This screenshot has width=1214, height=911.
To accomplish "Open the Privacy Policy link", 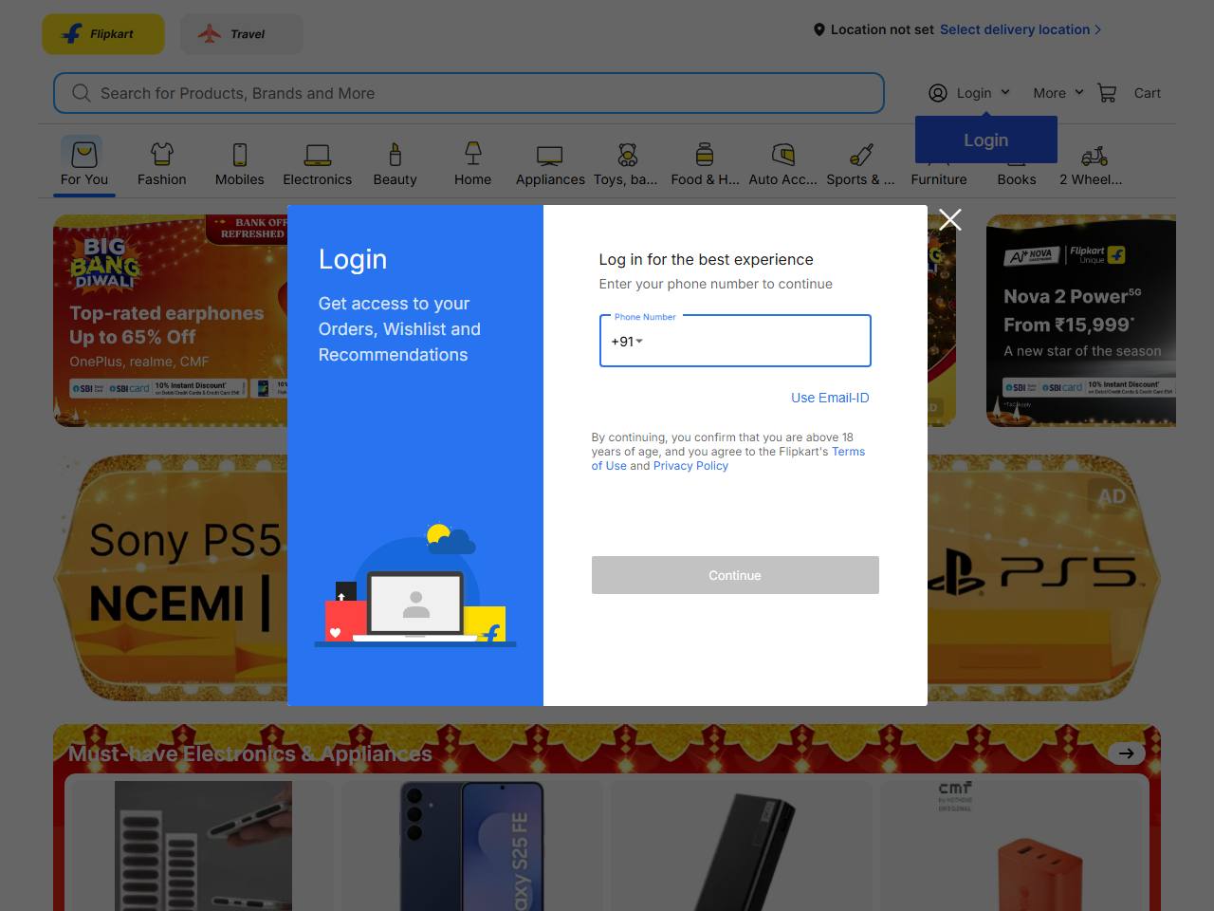I will [690, 466].
